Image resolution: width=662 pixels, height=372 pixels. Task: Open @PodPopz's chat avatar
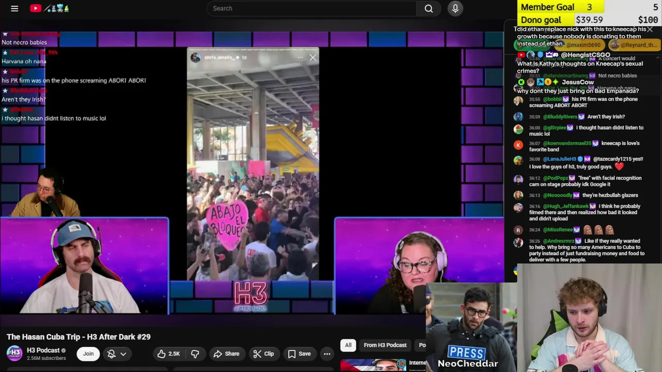[518, 180]
